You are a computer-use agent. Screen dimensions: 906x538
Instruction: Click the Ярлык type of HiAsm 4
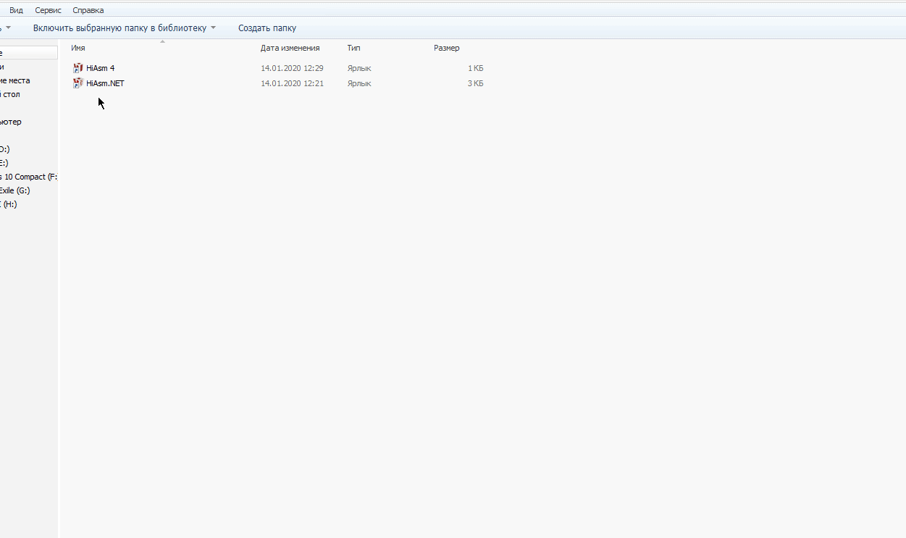[359, 68]
